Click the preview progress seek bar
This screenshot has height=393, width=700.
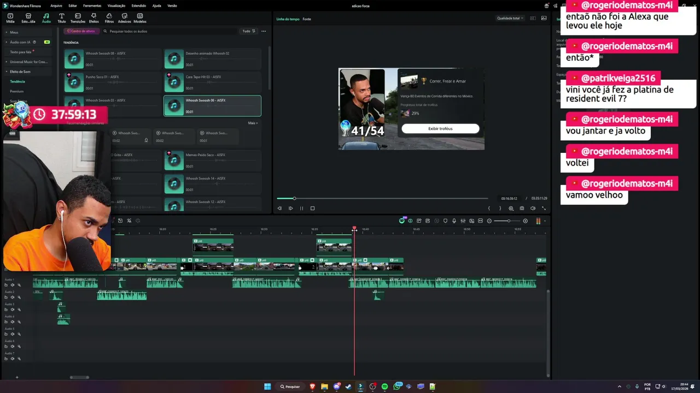[382, 198]
